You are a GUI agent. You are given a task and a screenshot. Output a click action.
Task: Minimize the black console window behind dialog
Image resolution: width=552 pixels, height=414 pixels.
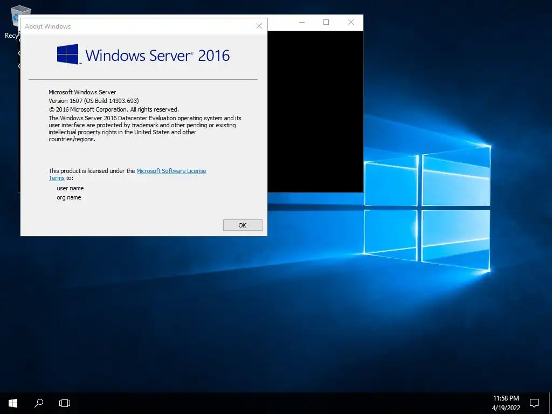(302, 22)
